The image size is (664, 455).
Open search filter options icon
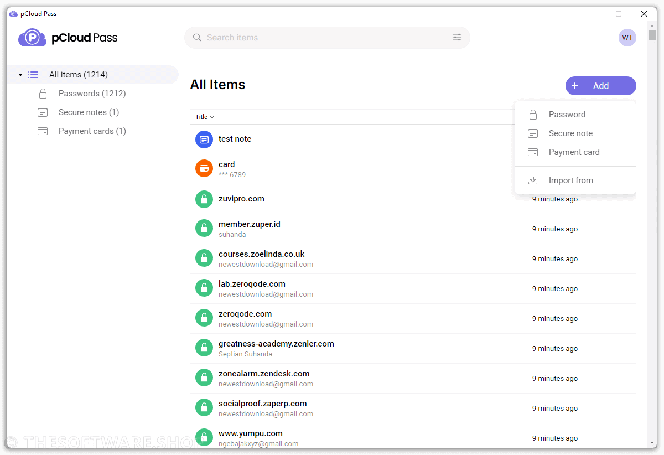[x=457, y=38]
